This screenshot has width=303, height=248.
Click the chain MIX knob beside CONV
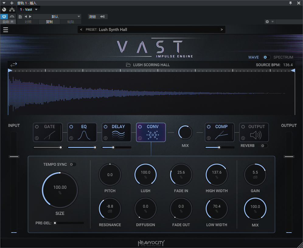185,132
